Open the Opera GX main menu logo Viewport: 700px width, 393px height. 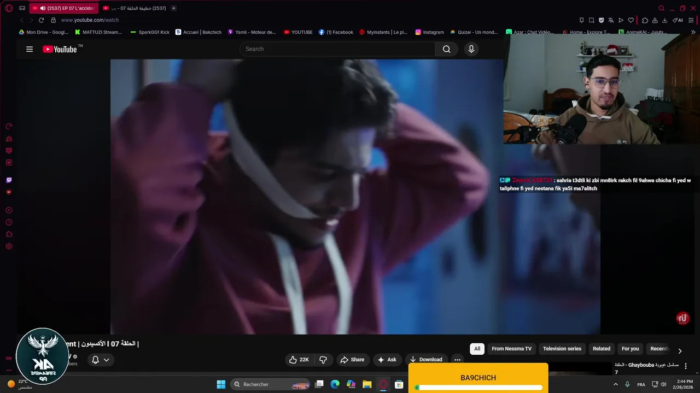9,8
